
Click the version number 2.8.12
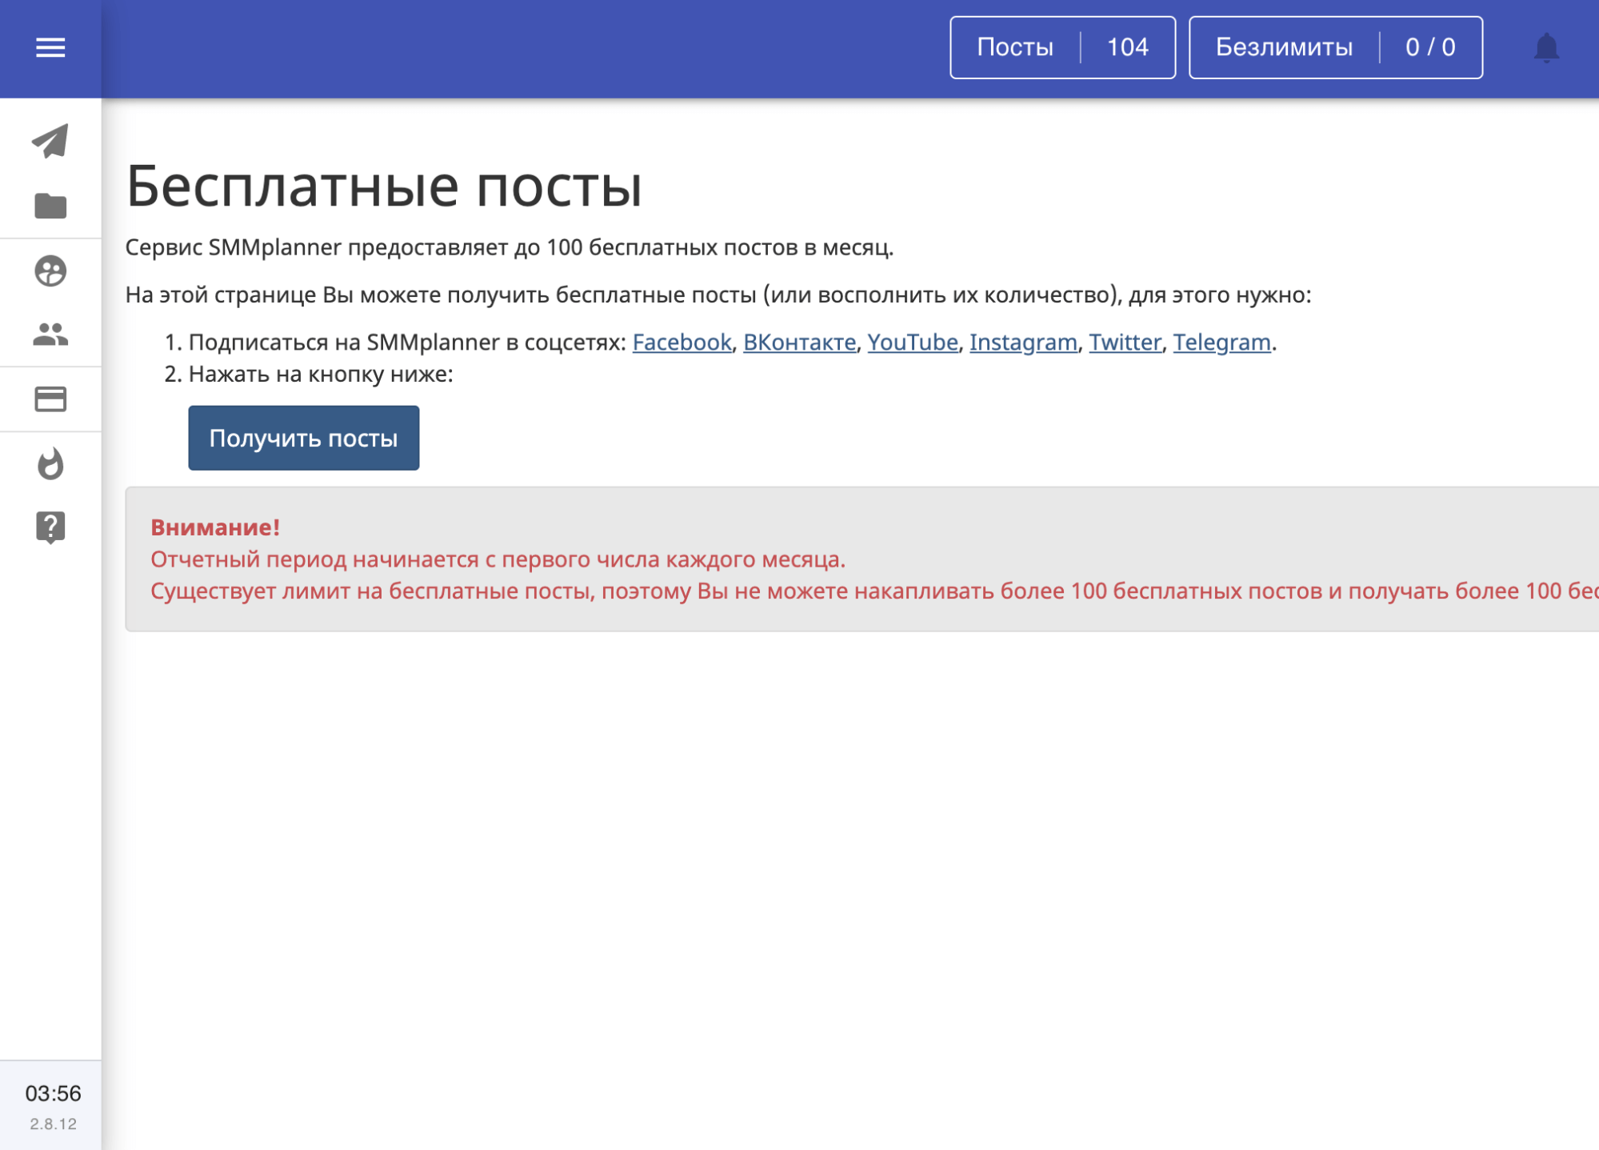coord(53,1124)
